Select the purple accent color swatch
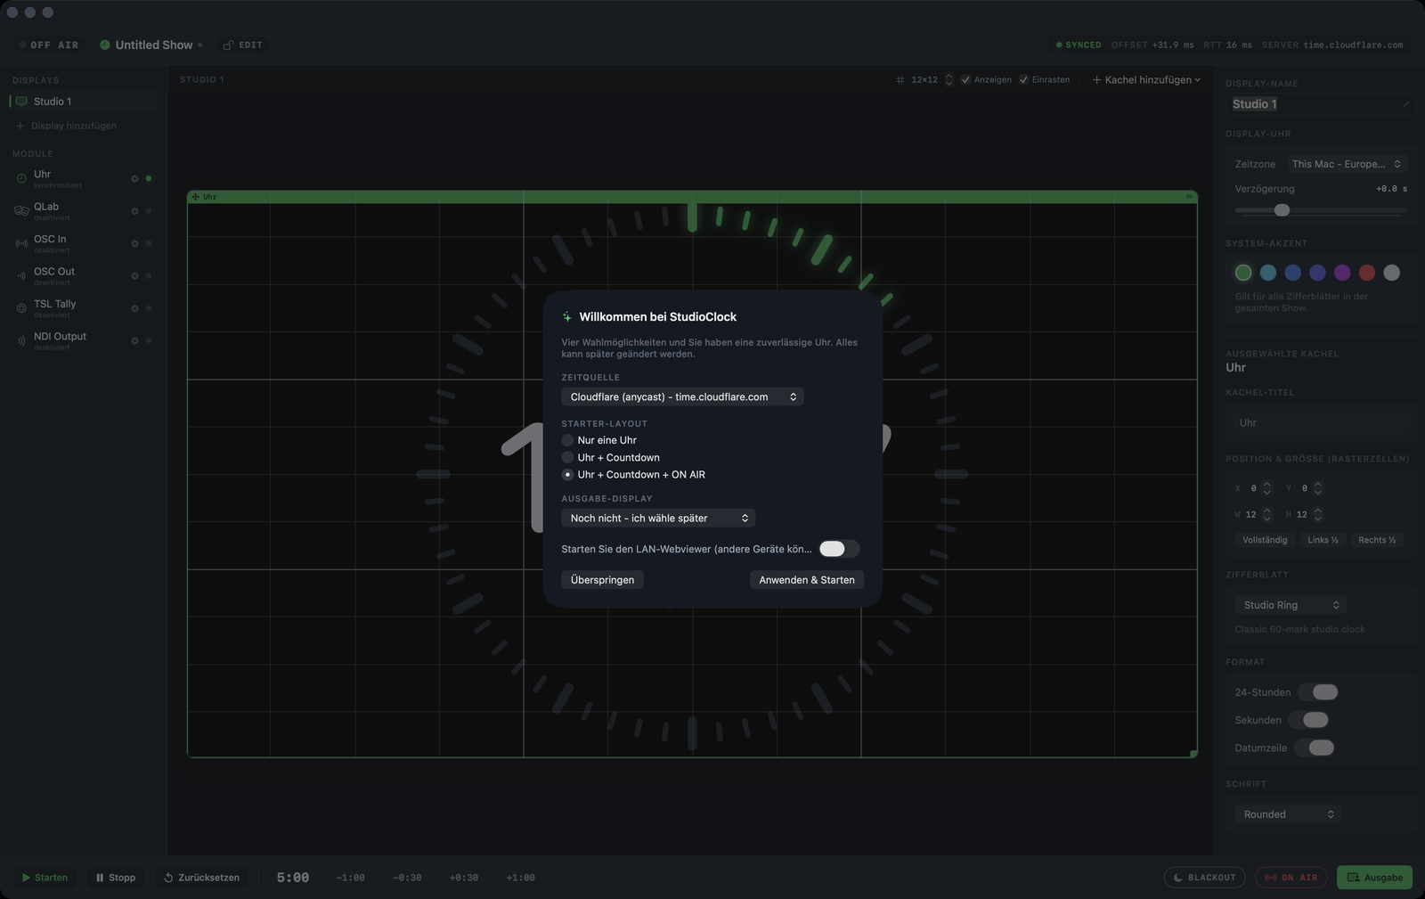This screenshot has height=899, width=1425. tap(1342, 273)
